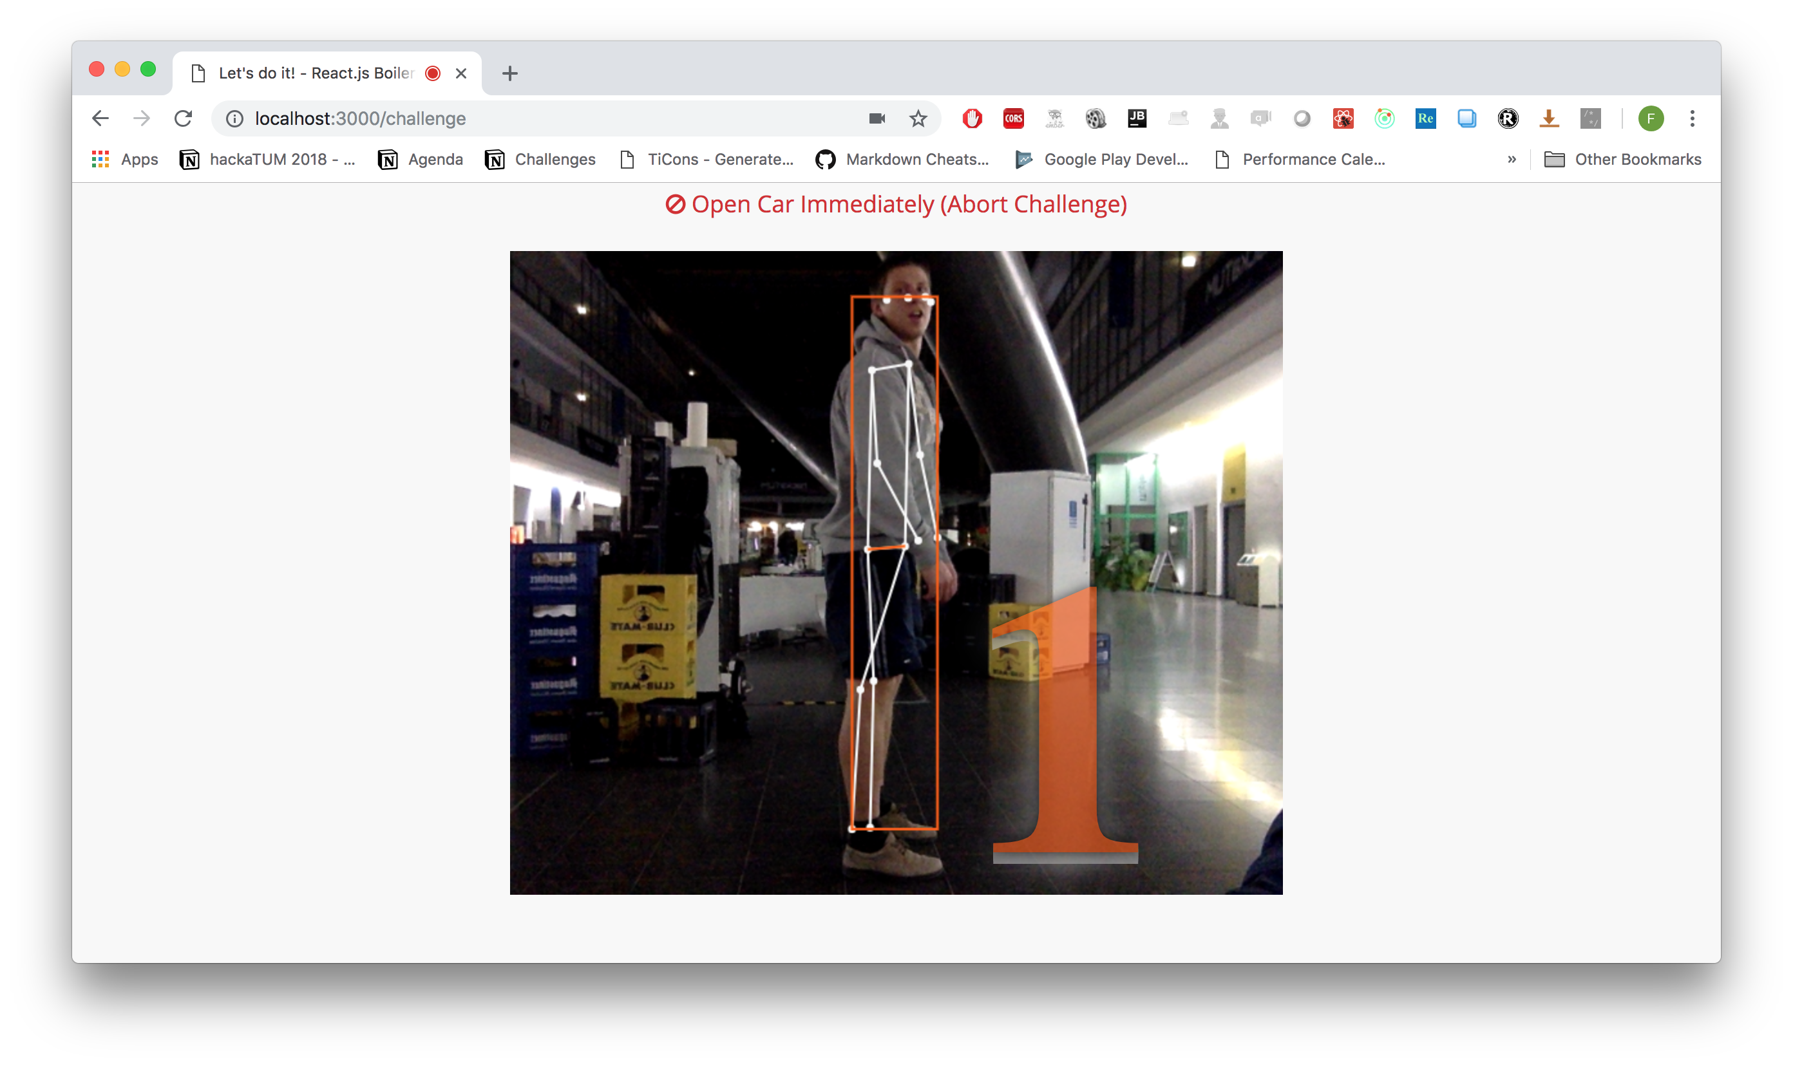Screen dimensions: 1793x1066
Task: Open the AdBlock stop-hand extension
Action: coord(972,118)
